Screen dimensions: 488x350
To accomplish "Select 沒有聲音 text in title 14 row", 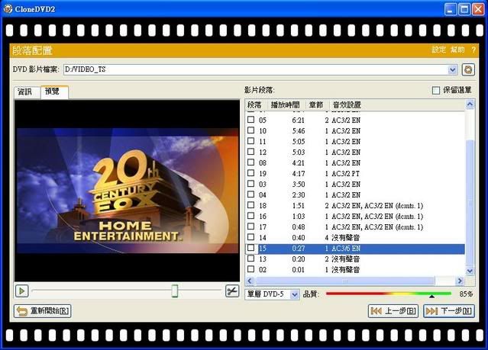I will click(345, 238).
